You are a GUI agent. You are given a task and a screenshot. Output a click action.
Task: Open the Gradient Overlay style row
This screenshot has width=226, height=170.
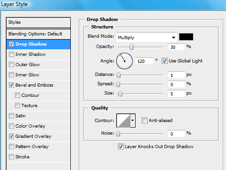click(38, 136)
